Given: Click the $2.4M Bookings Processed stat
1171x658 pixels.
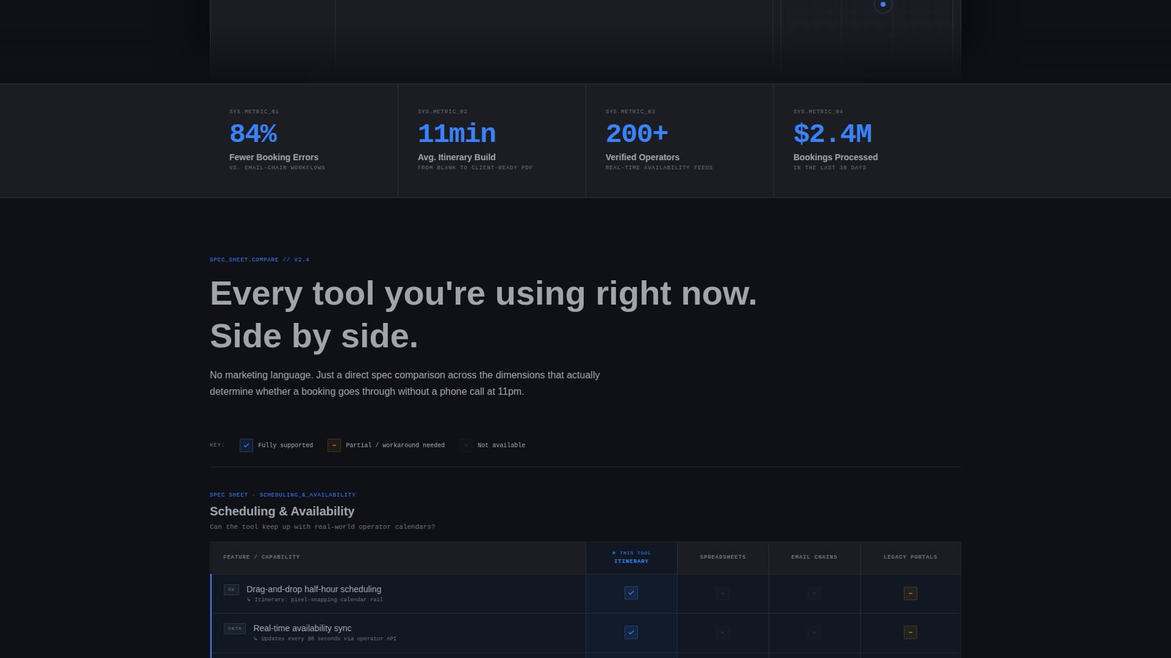Looking at the screenshot, I should click(x=836, y=139).
